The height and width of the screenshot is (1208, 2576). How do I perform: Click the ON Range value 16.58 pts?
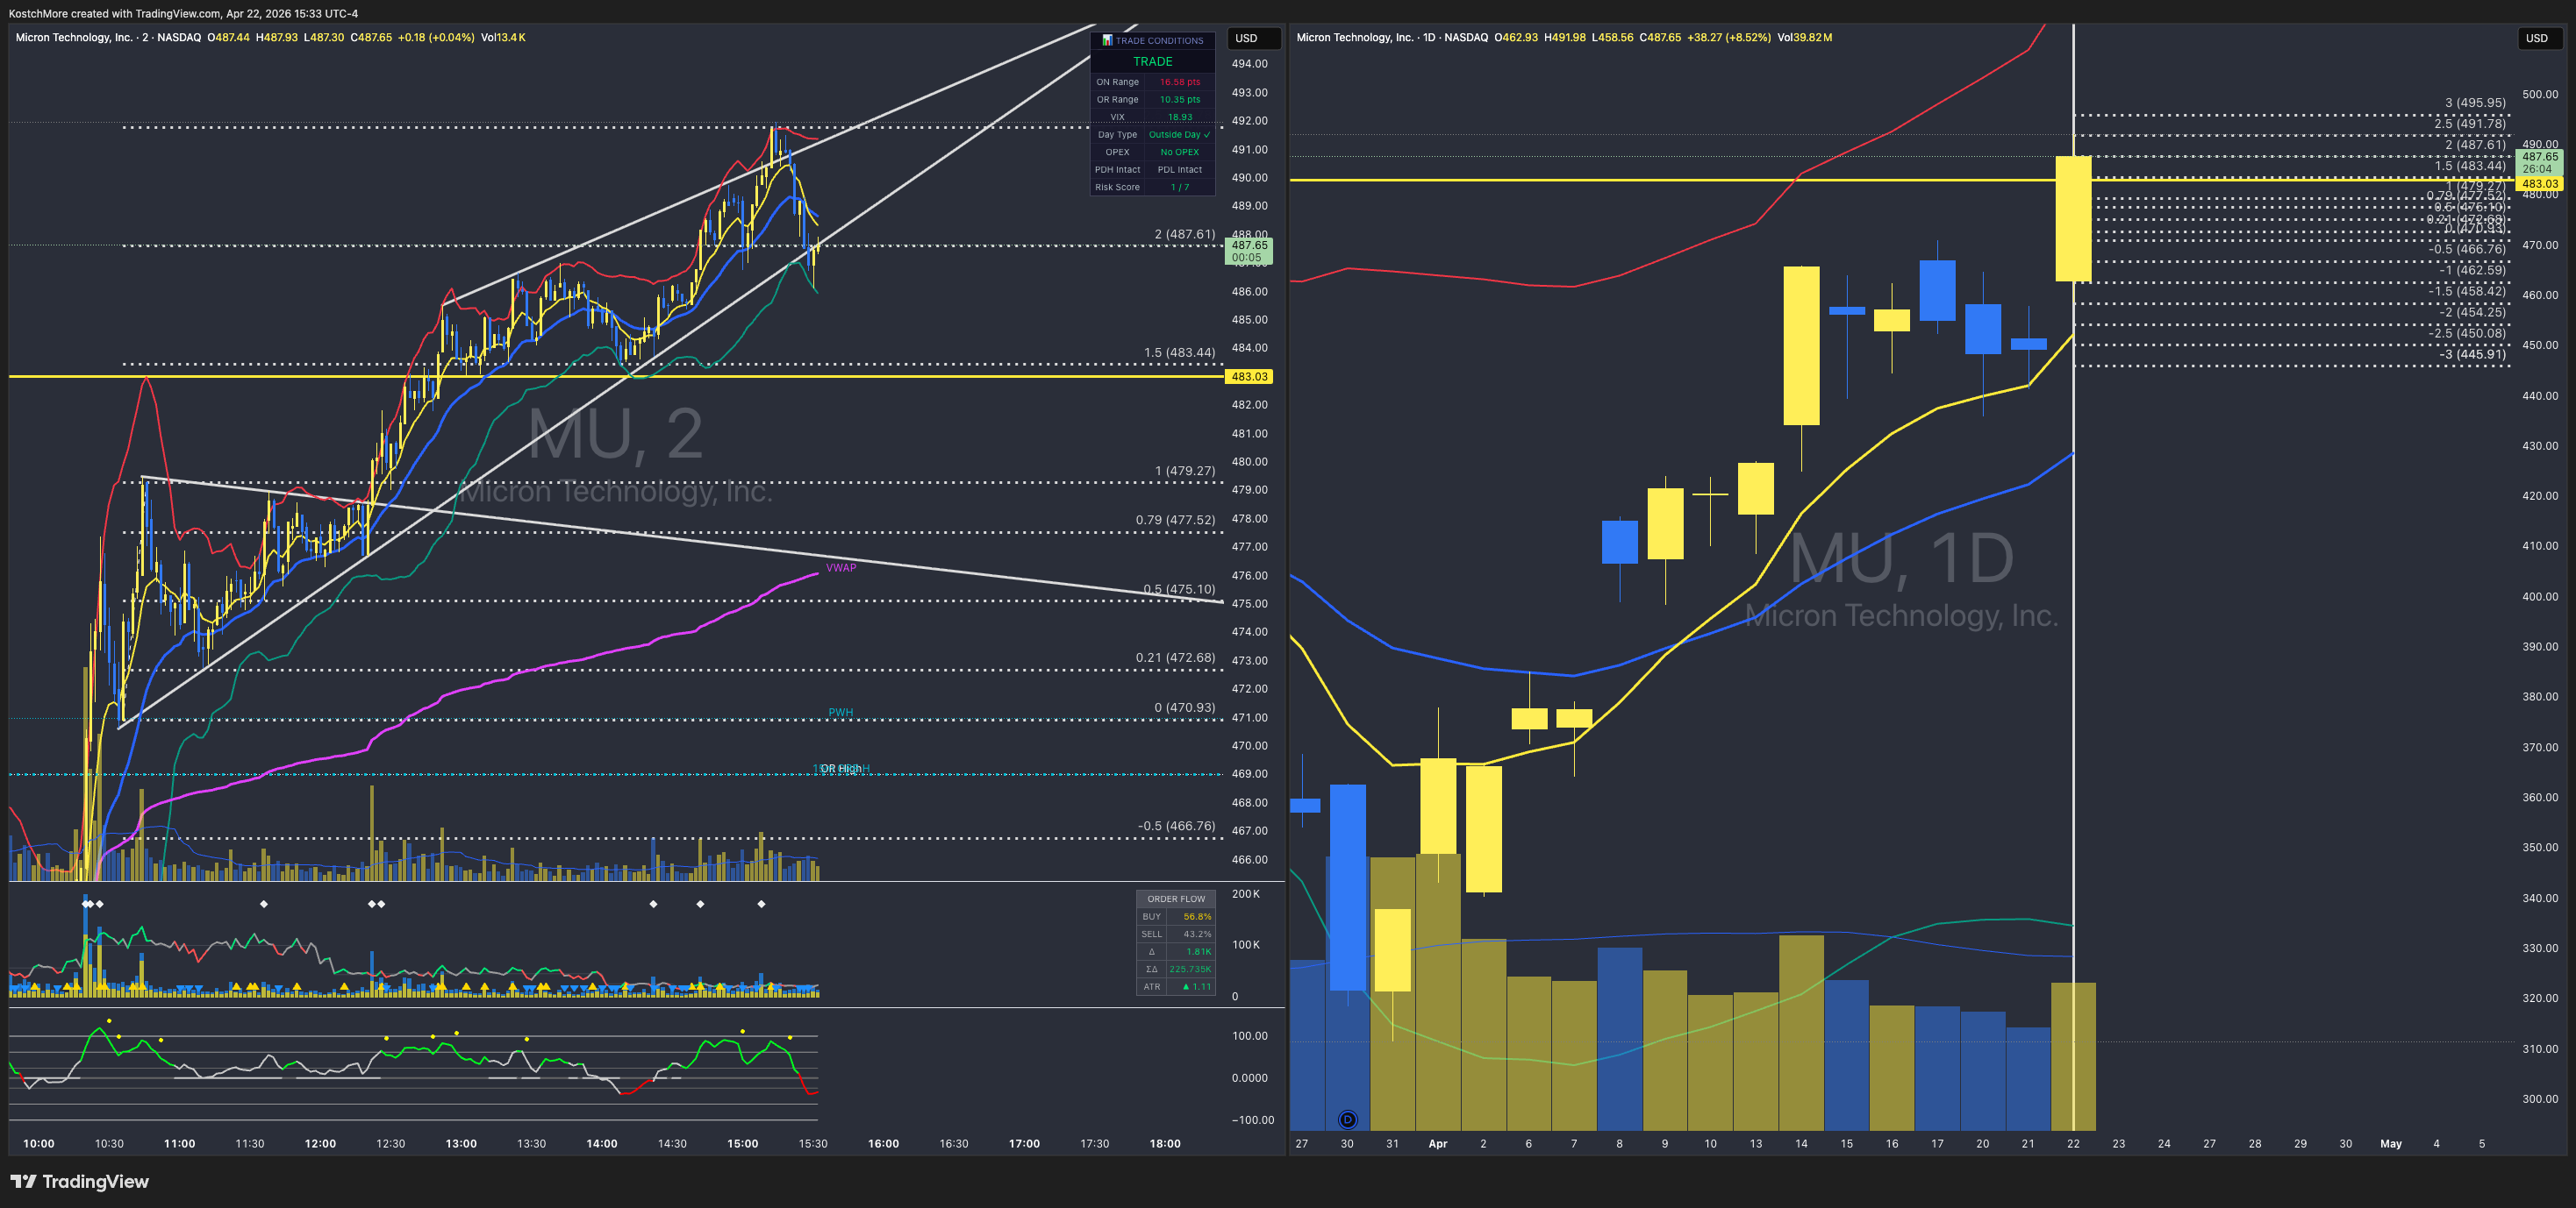click(1180, 82)
